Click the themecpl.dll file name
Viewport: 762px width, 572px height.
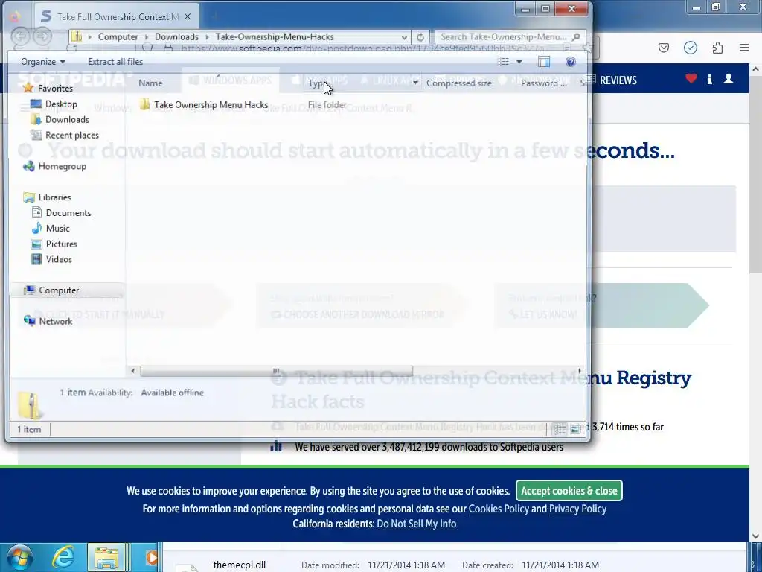(239, 565)
